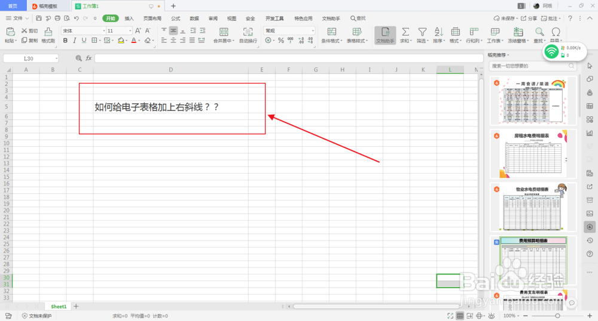Screen dimensions: 598x321
Task: Click the Rows and Columns (行和列) icon
Action: tap(474, 32)
